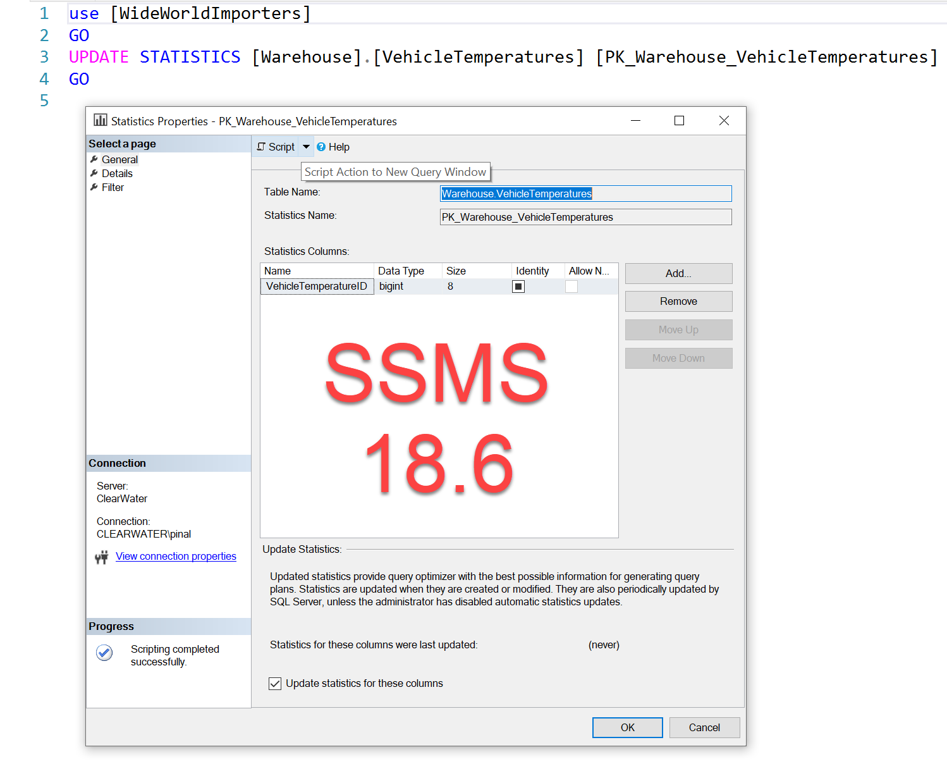Image resolution: width=947 pixels, height=771 pixels.
Task: Open View connection properties link
Action: 176,557
